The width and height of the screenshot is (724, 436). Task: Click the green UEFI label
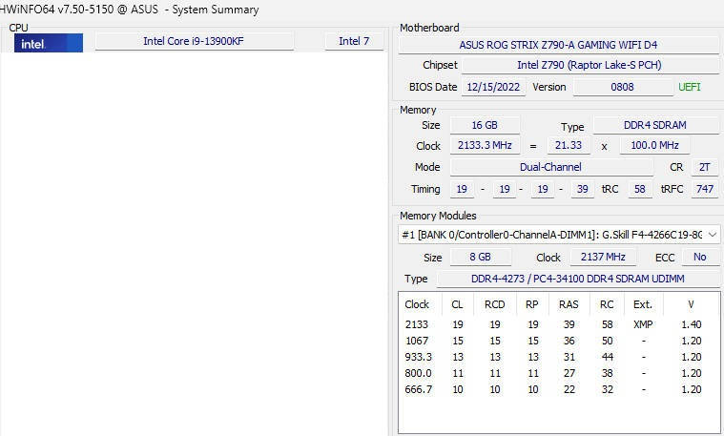pos(689,87)
